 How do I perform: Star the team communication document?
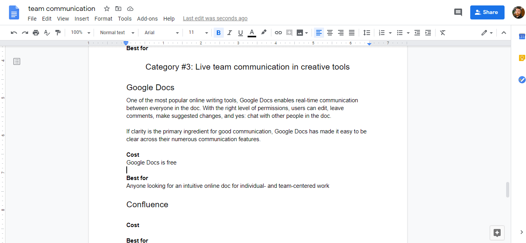pos(107,9)
